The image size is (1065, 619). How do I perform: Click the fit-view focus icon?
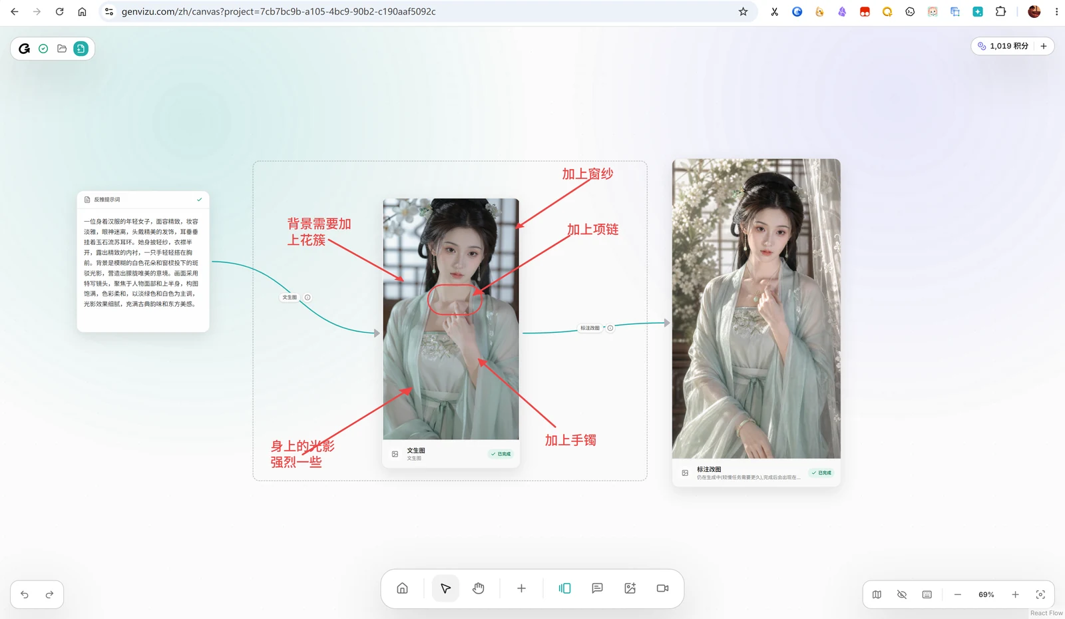tap(1040, 594)
